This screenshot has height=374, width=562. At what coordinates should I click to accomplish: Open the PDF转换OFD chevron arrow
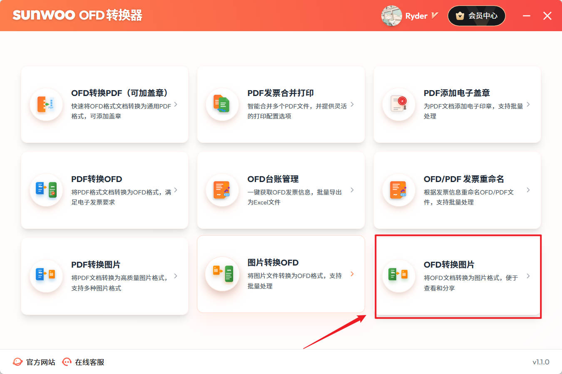point(176,190)
